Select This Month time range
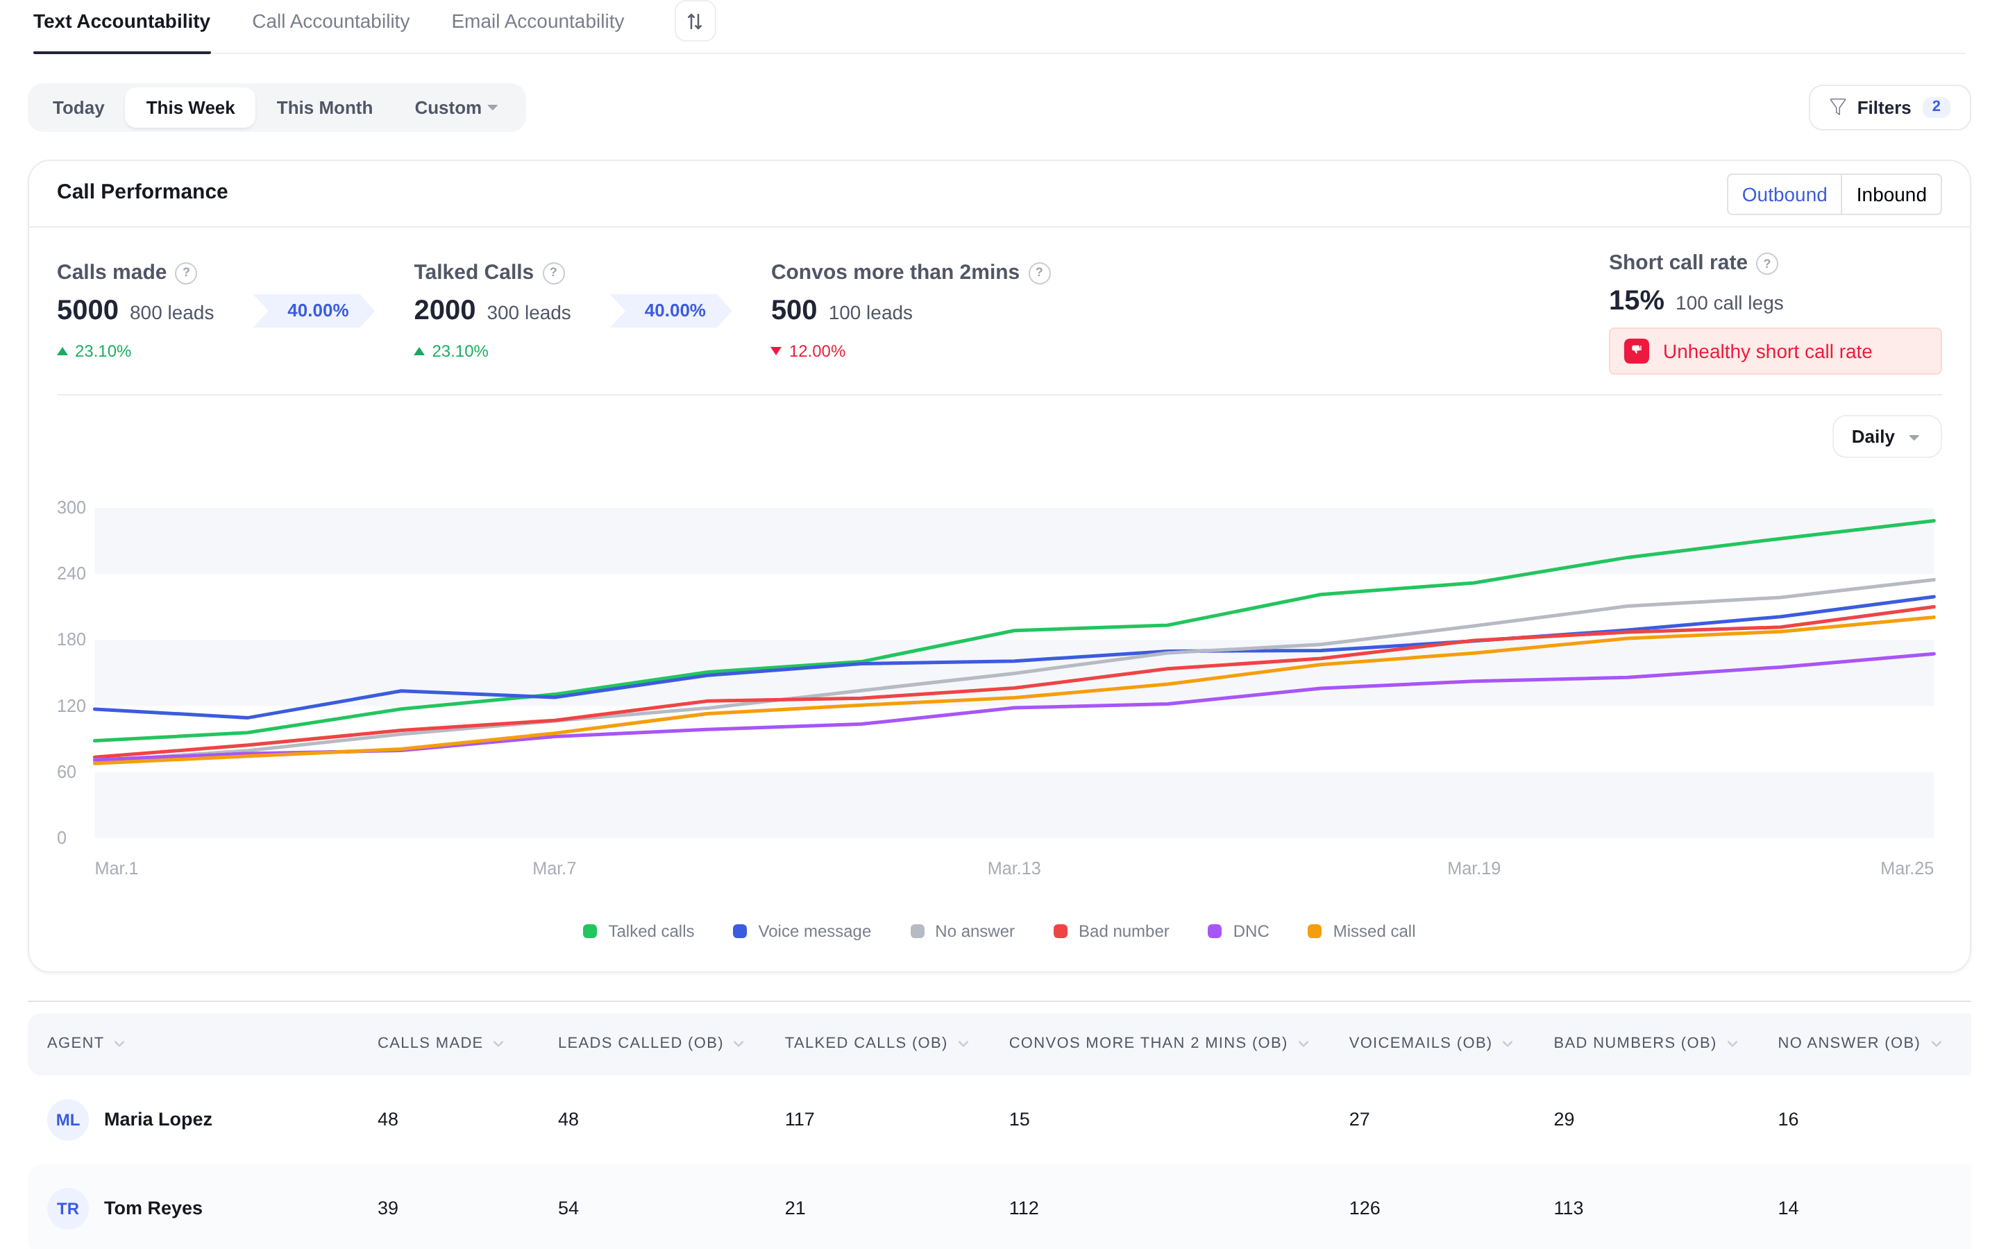1999x1249 pixels. [324, 108]
